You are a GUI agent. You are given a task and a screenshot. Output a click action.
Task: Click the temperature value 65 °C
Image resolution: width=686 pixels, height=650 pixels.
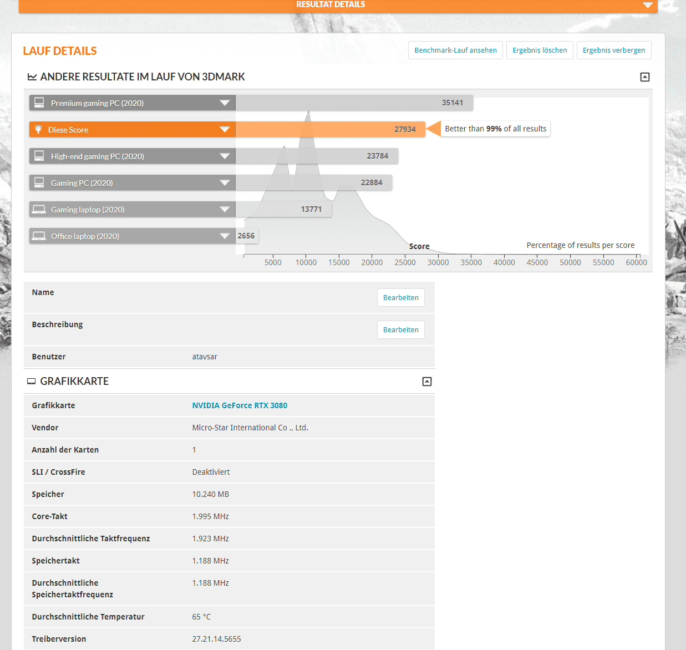coord(201,617)
